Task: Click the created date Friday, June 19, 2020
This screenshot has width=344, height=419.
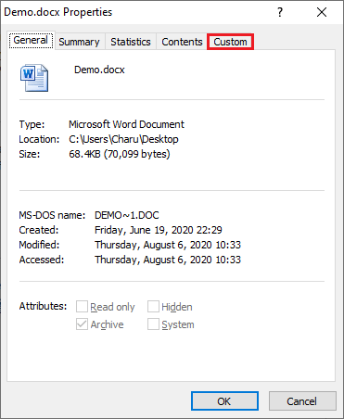Action: tap(159, 230)
